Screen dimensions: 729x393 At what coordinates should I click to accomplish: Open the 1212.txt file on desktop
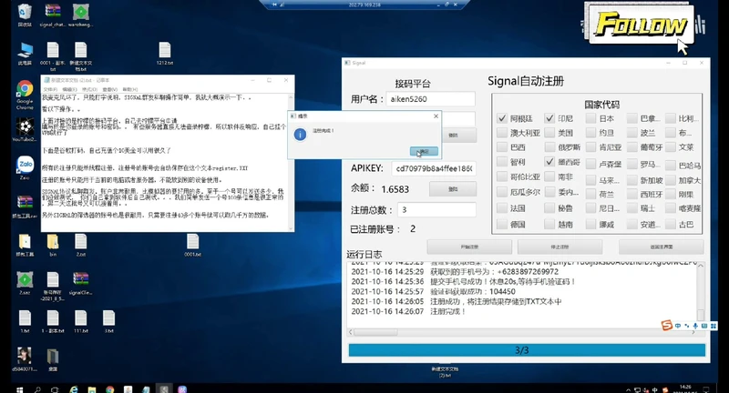tap(165, 54)
